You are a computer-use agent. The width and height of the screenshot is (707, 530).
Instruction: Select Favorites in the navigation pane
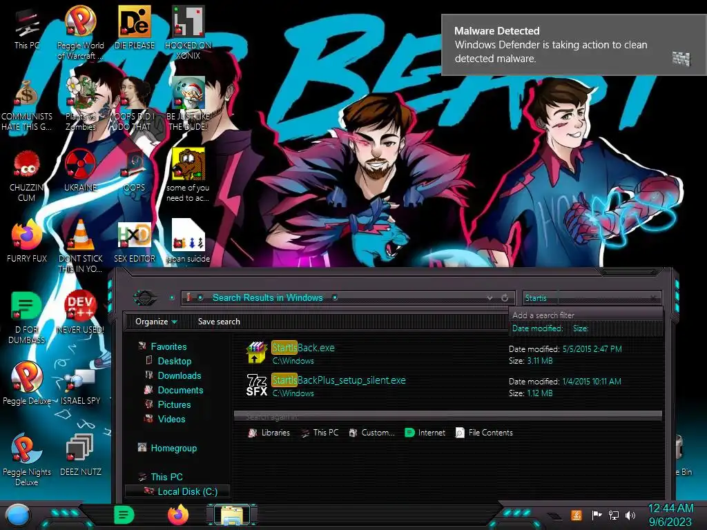coord(168,346)
